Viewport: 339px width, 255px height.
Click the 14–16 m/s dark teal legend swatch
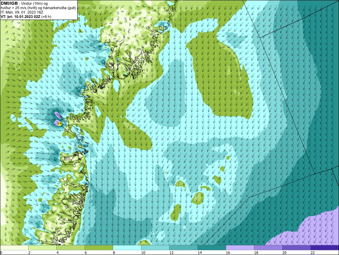pyautogui.click(x=212, y=248)
